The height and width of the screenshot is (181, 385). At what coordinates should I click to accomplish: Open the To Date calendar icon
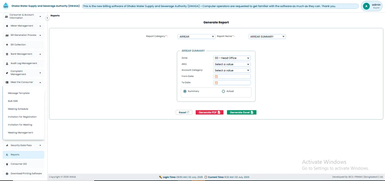coord(216,83)
